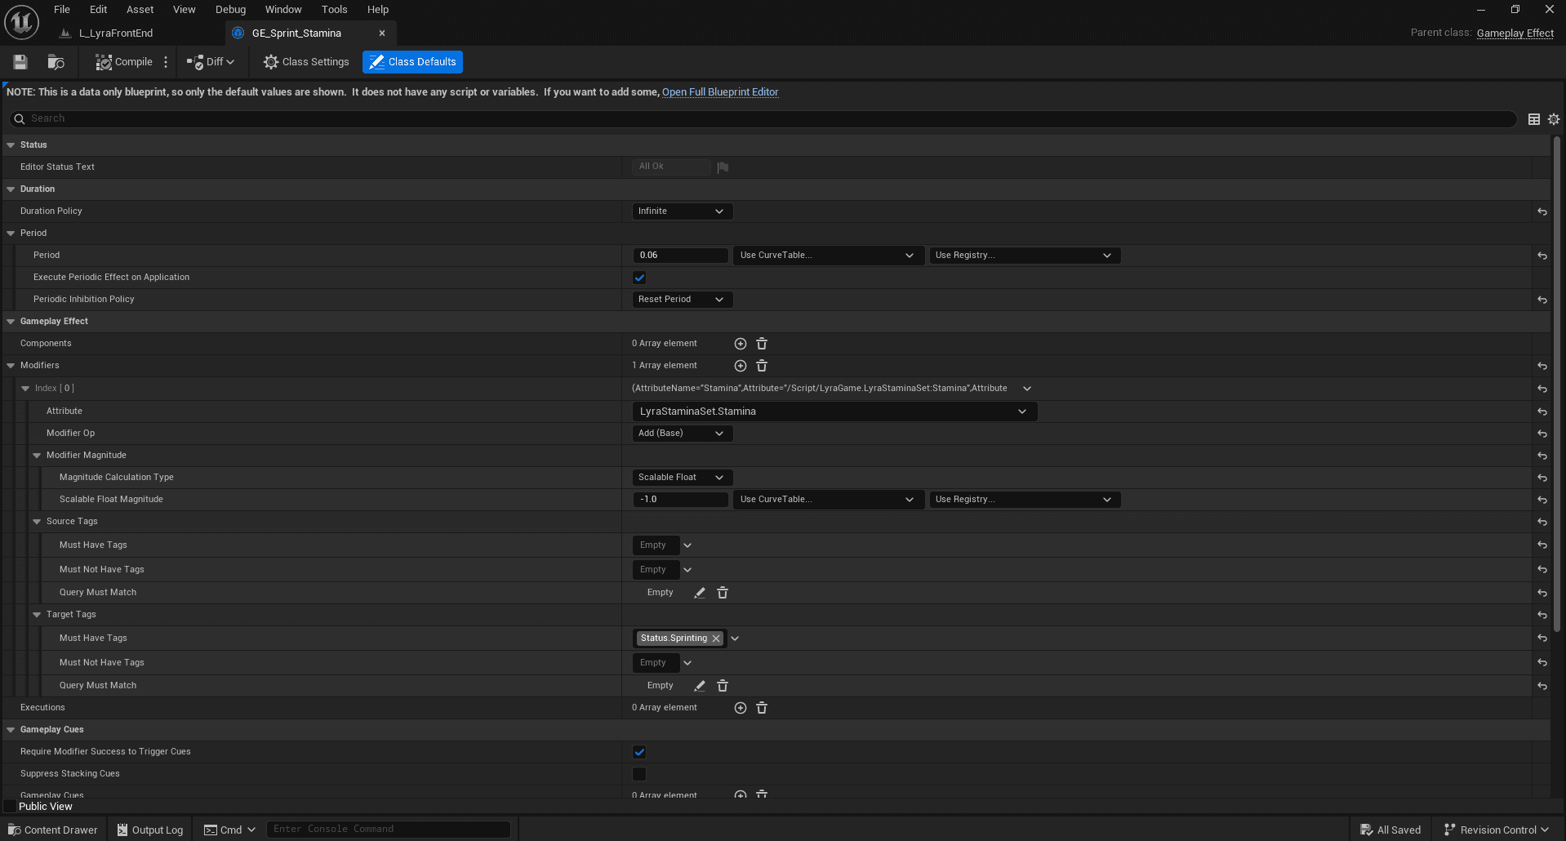Screen dimensions: 1566x841
Task: Open Periodic Inhibition Policy dropdown
Action: (683, 300)
